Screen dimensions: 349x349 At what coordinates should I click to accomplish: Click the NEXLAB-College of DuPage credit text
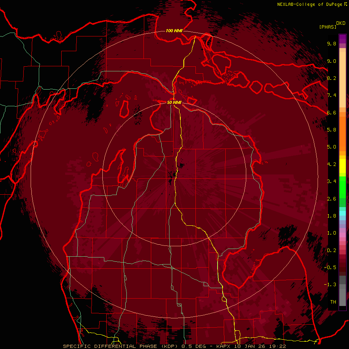click(x=309, y=4)
